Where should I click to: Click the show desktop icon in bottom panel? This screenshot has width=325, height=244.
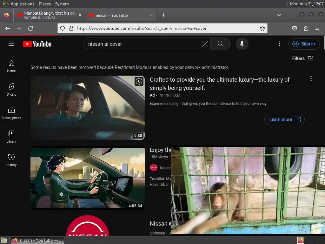[x=4, y=240]
